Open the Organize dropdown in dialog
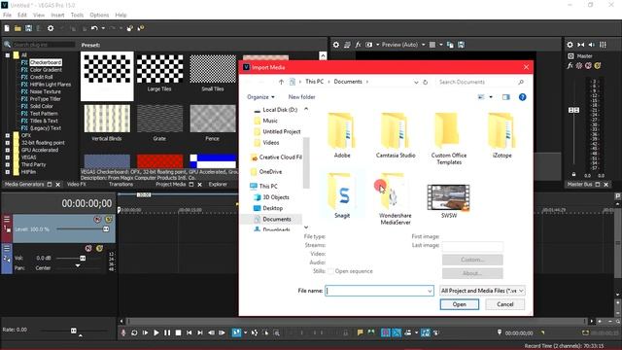Screen dimensions: 622x350 tap(260, 97)
